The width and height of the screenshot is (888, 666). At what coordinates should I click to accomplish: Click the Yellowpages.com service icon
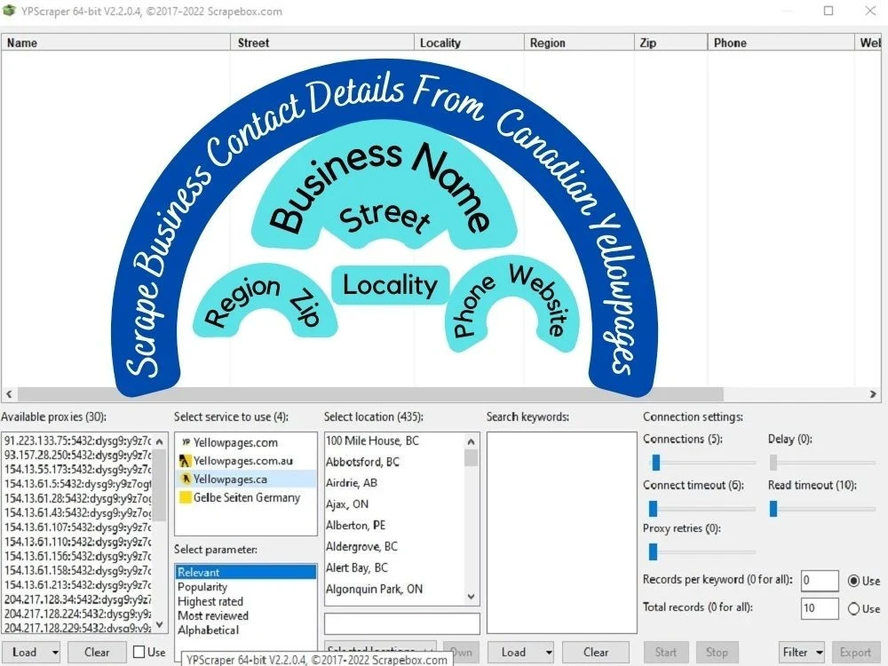[186, 442]
